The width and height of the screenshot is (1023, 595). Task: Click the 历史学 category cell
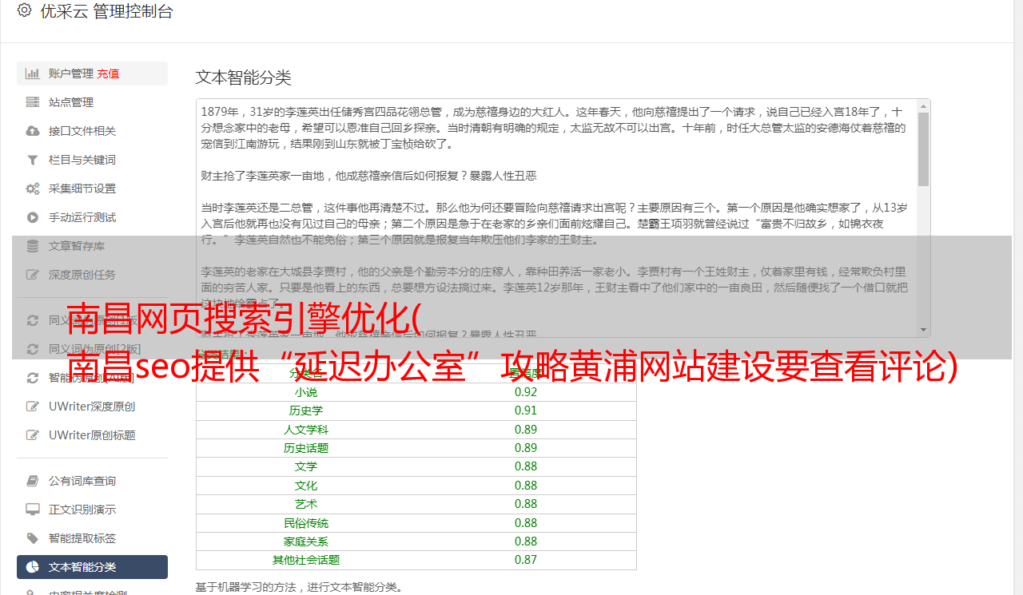[x=306, y=411]
